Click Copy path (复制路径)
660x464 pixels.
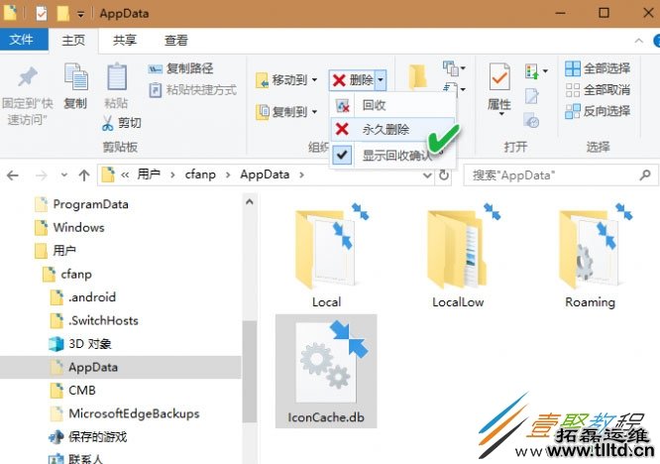180,68
